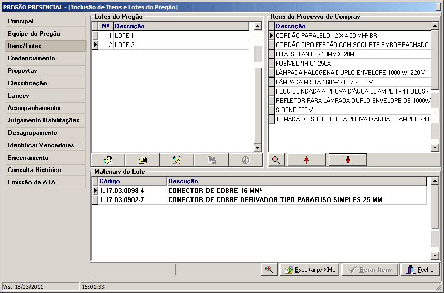Screen dimensions: 444x293
Task: Click the grayed cancel icon button
Action: click(245, 160)
